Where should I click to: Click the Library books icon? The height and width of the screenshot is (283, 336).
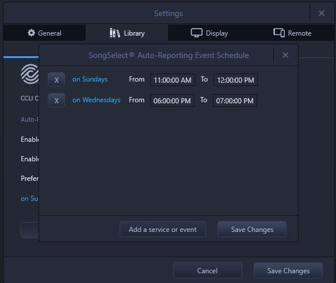tap(114, 33)
